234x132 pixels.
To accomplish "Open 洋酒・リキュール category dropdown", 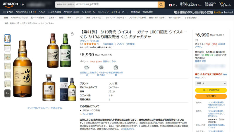I will coord(94,18).
